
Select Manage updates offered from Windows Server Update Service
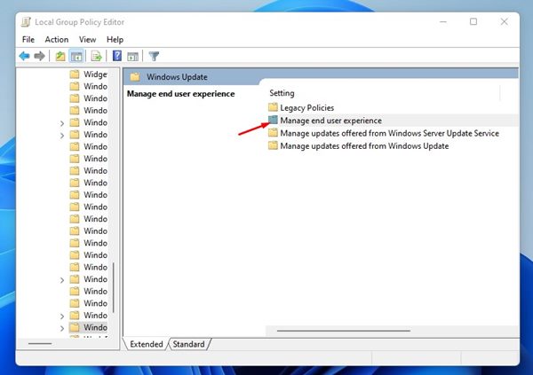pyautogui.click(x=390, y=133)
